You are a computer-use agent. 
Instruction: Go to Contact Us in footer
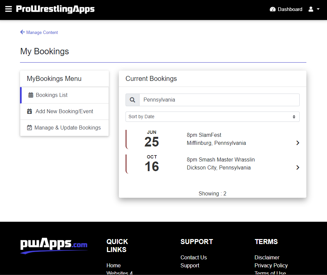(193, 257)
